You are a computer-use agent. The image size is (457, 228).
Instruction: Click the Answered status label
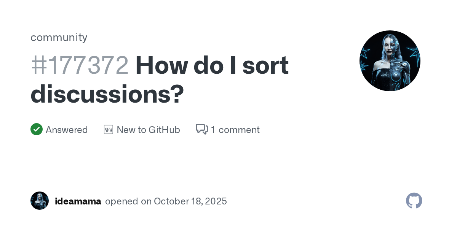pos(67,130)
